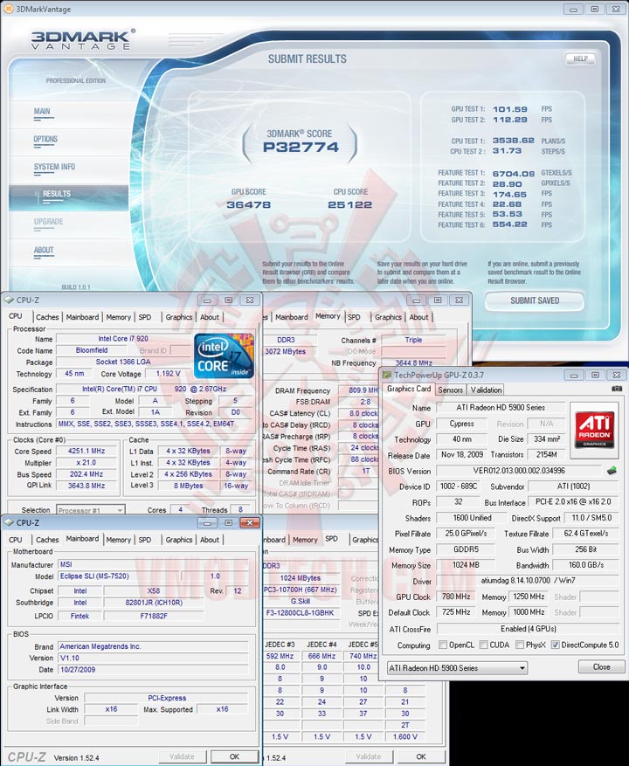The image size is (629, 766).
Task: Click the 3DMark score P32774
Action: coord(301,147)
